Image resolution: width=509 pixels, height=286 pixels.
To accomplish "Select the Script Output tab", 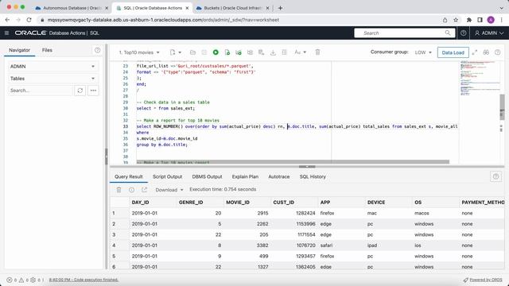I will [x=167, y=176].
